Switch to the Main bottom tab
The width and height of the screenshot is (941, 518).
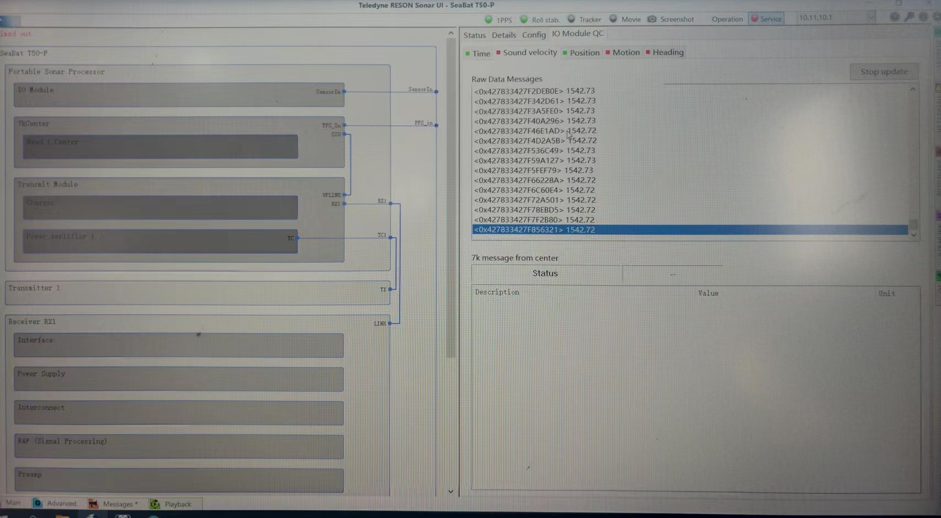[13, 503]
